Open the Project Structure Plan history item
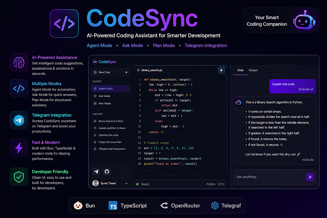Image resolution: width=327 pixels, height=218 pixels. click(111, 142)
